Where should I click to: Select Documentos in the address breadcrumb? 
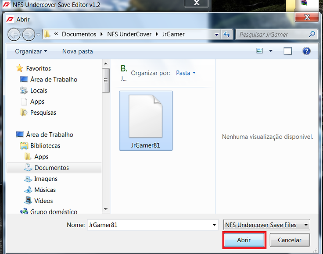pos(79,34)
